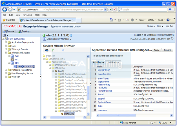
Task: Open the Setup menu
Action: (151, 26)
